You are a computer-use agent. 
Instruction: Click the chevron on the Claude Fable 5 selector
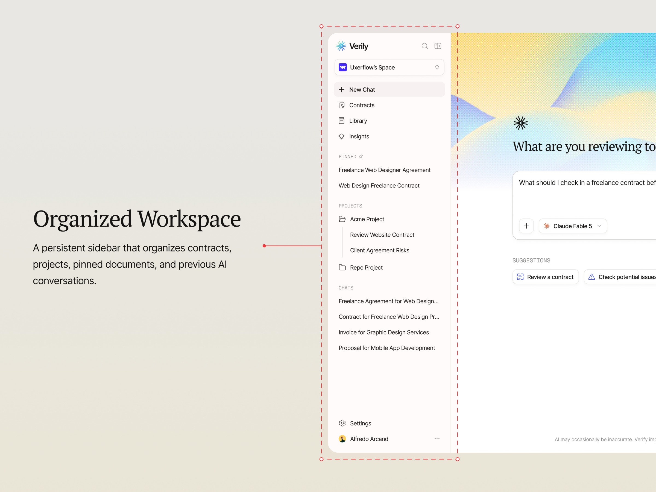[x=599, y=226]
